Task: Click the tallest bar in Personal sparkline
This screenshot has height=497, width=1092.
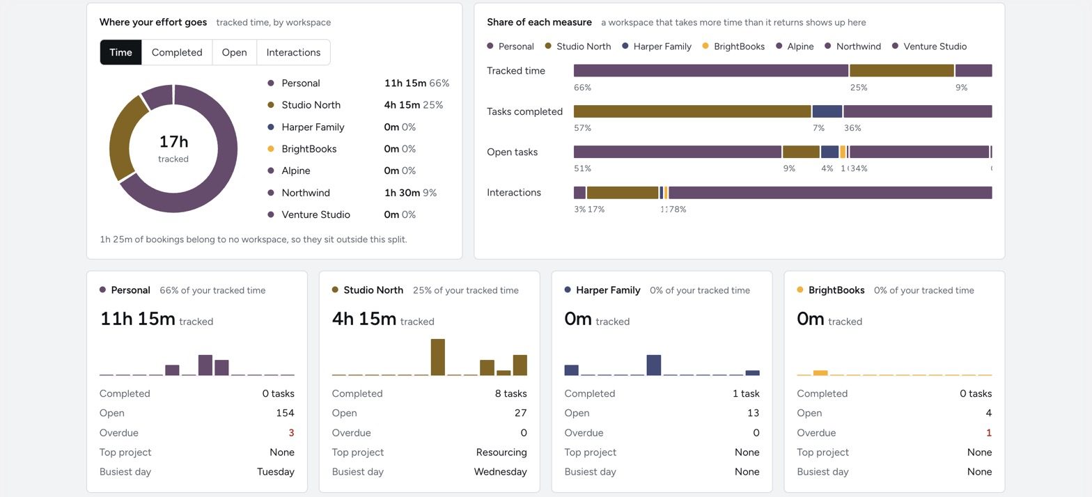Action: coord(205,365)
